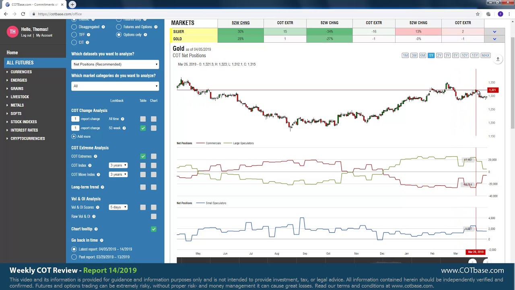Go forward in browser history

coord(14,14)
